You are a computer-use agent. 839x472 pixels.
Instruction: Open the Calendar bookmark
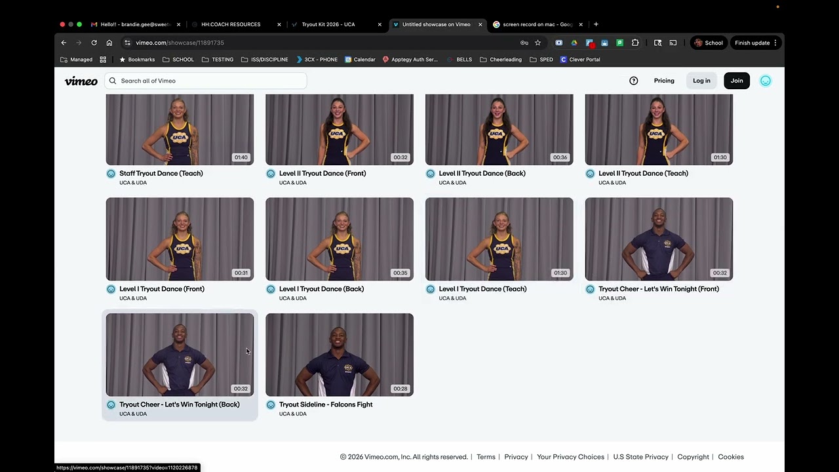click(360, 60)
